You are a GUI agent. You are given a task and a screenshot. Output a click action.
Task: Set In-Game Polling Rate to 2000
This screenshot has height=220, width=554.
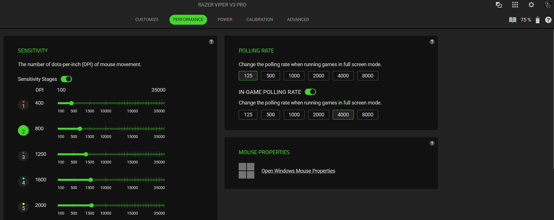point(318,115)
